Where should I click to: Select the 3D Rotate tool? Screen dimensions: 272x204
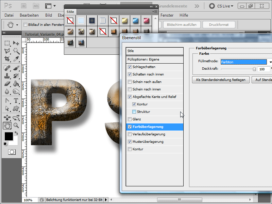coord(7,118)
